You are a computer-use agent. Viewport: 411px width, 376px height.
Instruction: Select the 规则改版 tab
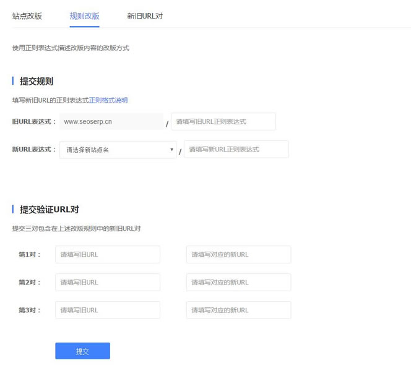coord(84,16)
